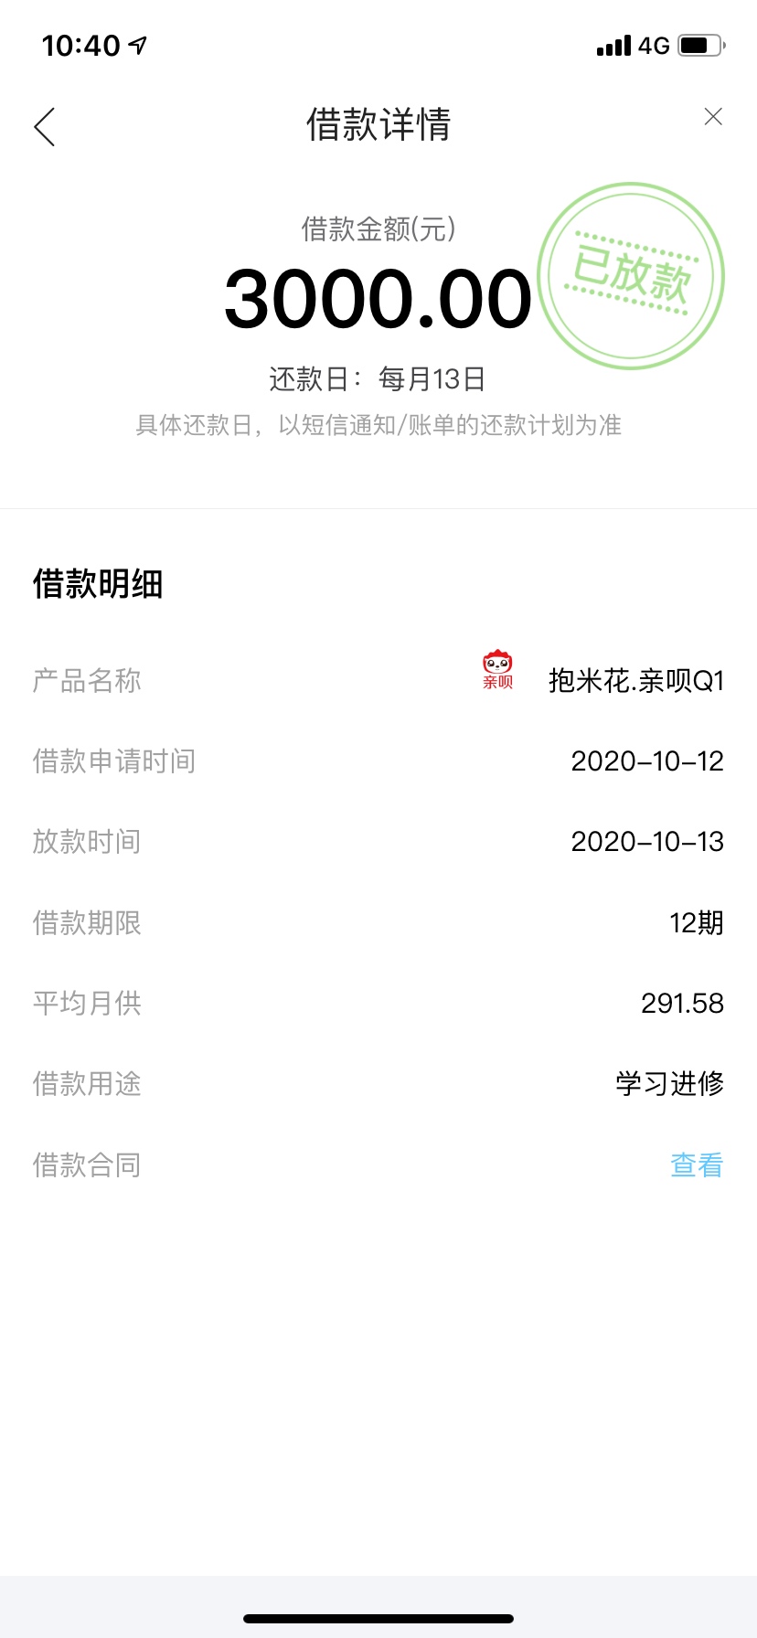757x1638 pixels.
Task: Tap the 学习进修 loan purpose value
Action: (670, 1084)
